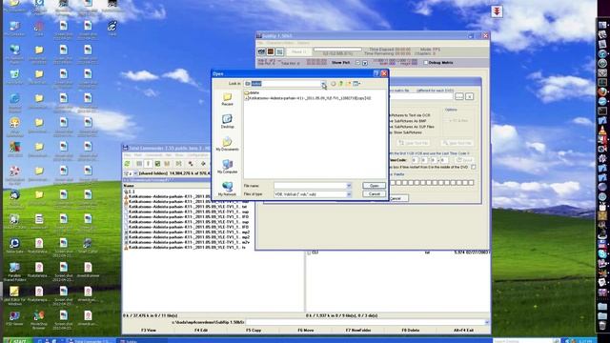Click the VOB open icon in SubRip toolbar
Image resolution: width=610 pixels, height=343 pixels.
tap(261, 51)
